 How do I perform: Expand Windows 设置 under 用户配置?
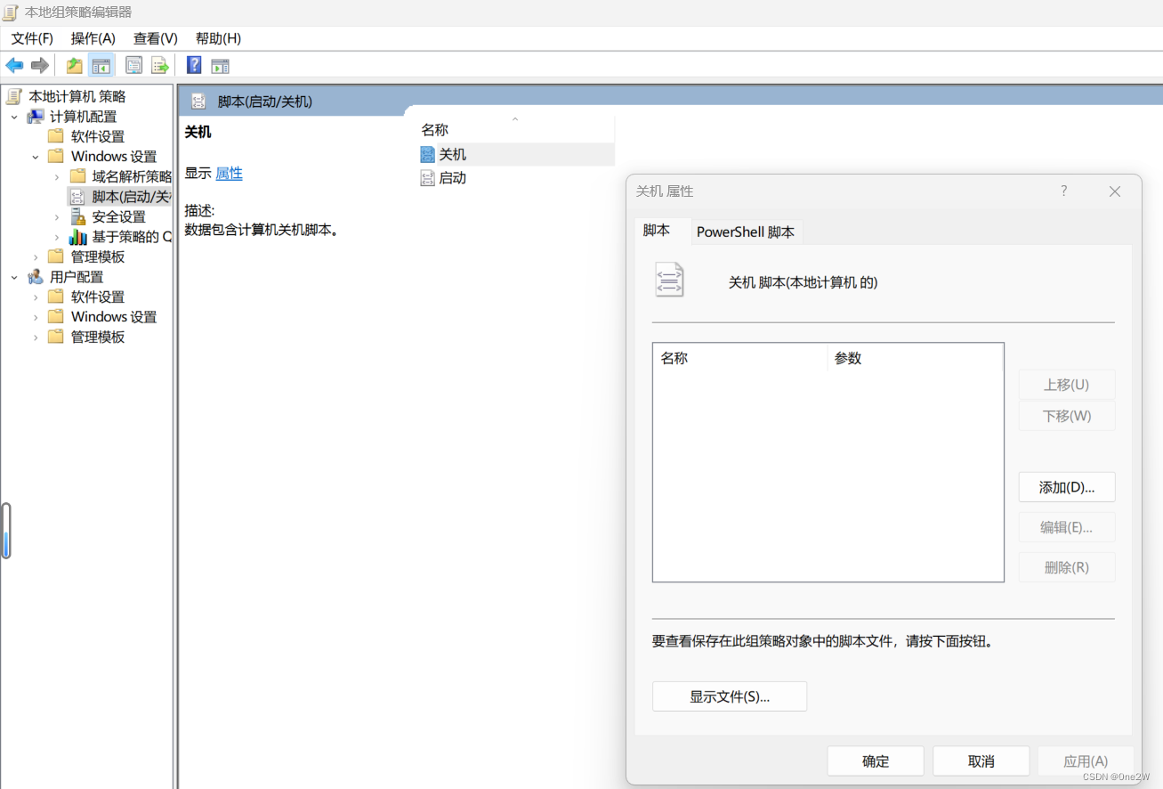point(36,317)
